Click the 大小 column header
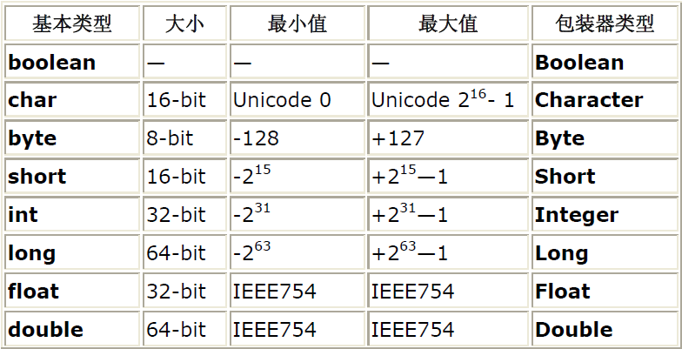The height and width of the screenshot is (349, 682). click(184, 24)
